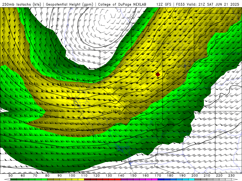Click the '12Z GFS' model run label

click(164, 5)
